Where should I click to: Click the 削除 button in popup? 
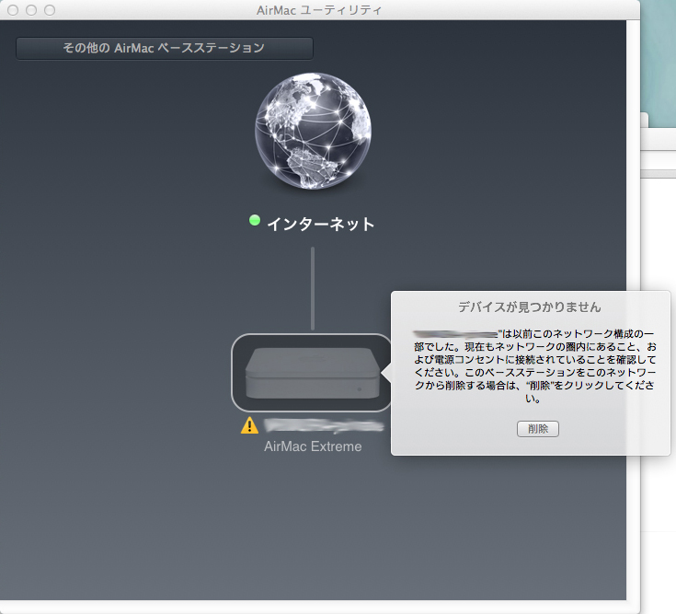(x=538, y=429)
